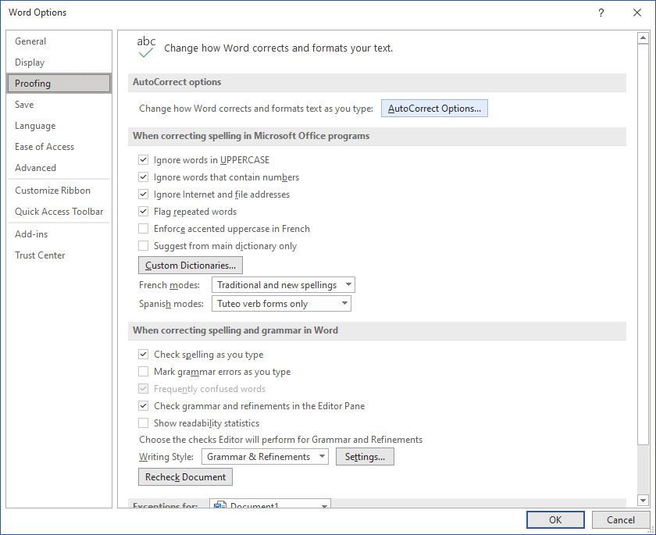656x535 pixels.
Task: Check "Suggest from main dictionary only"
Action: [143, 245]
